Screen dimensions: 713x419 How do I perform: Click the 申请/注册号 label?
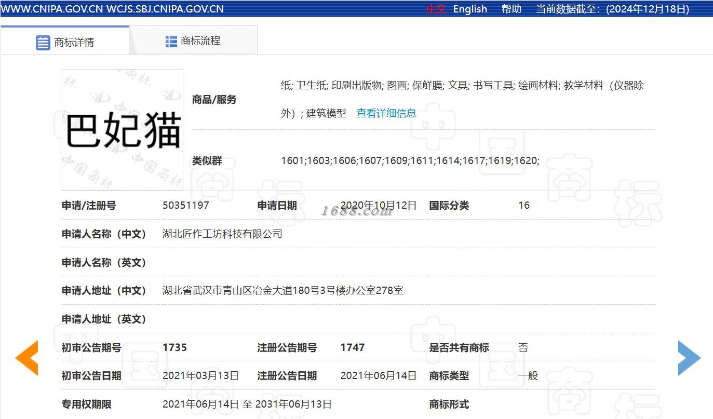89,205
